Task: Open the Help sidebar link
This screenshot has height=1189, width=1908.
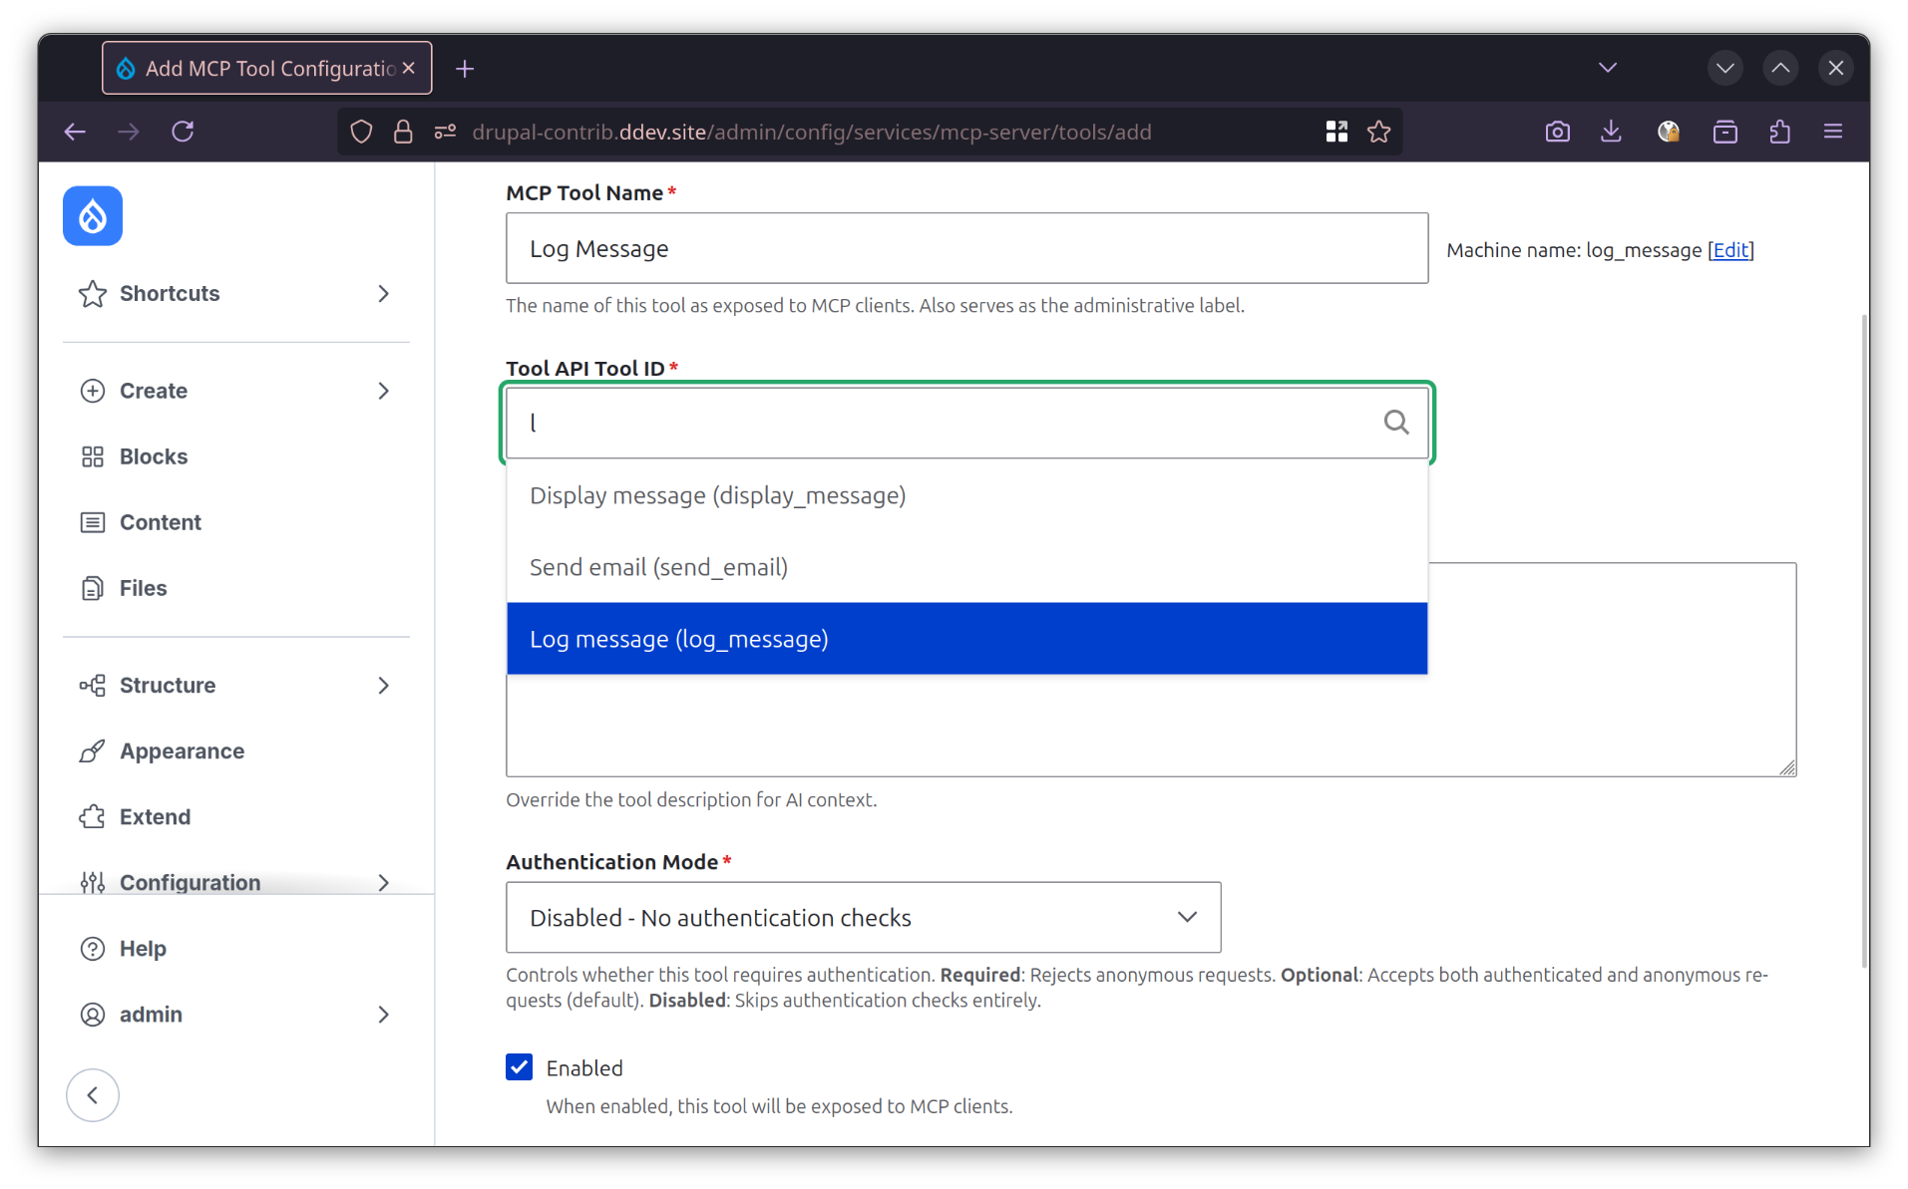Action: [x=143, y=949]
